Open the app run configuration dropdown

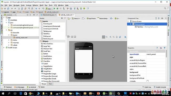(x=49, y=9)
